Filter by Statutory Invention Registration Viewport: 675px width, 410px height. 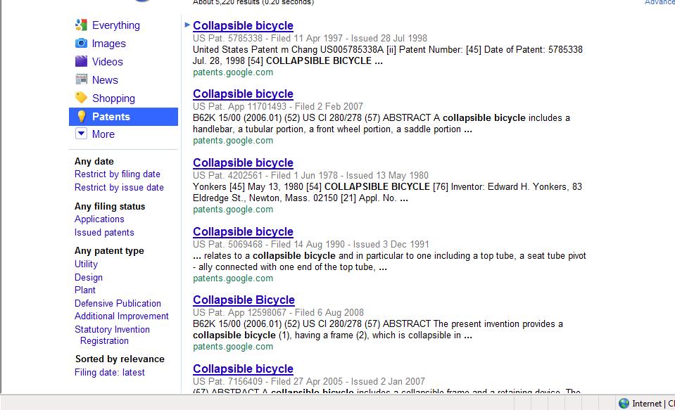112,335
